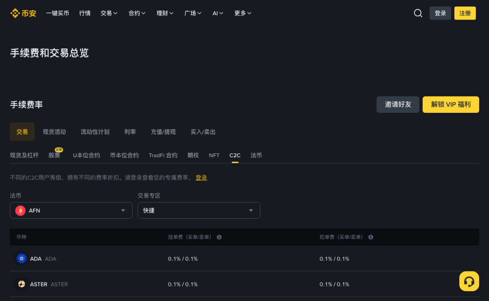489x301 pixels.
Task: Click the Binance logo
Action: [23, 13]
